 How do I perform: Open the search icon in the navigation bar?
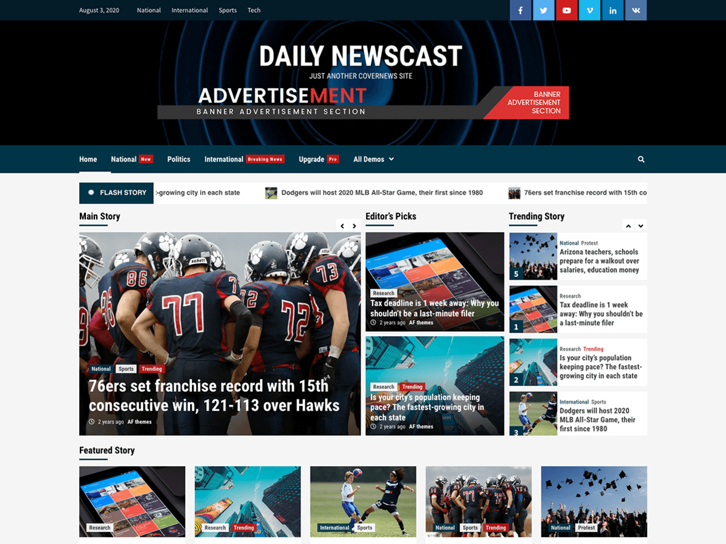click(641, 159)
